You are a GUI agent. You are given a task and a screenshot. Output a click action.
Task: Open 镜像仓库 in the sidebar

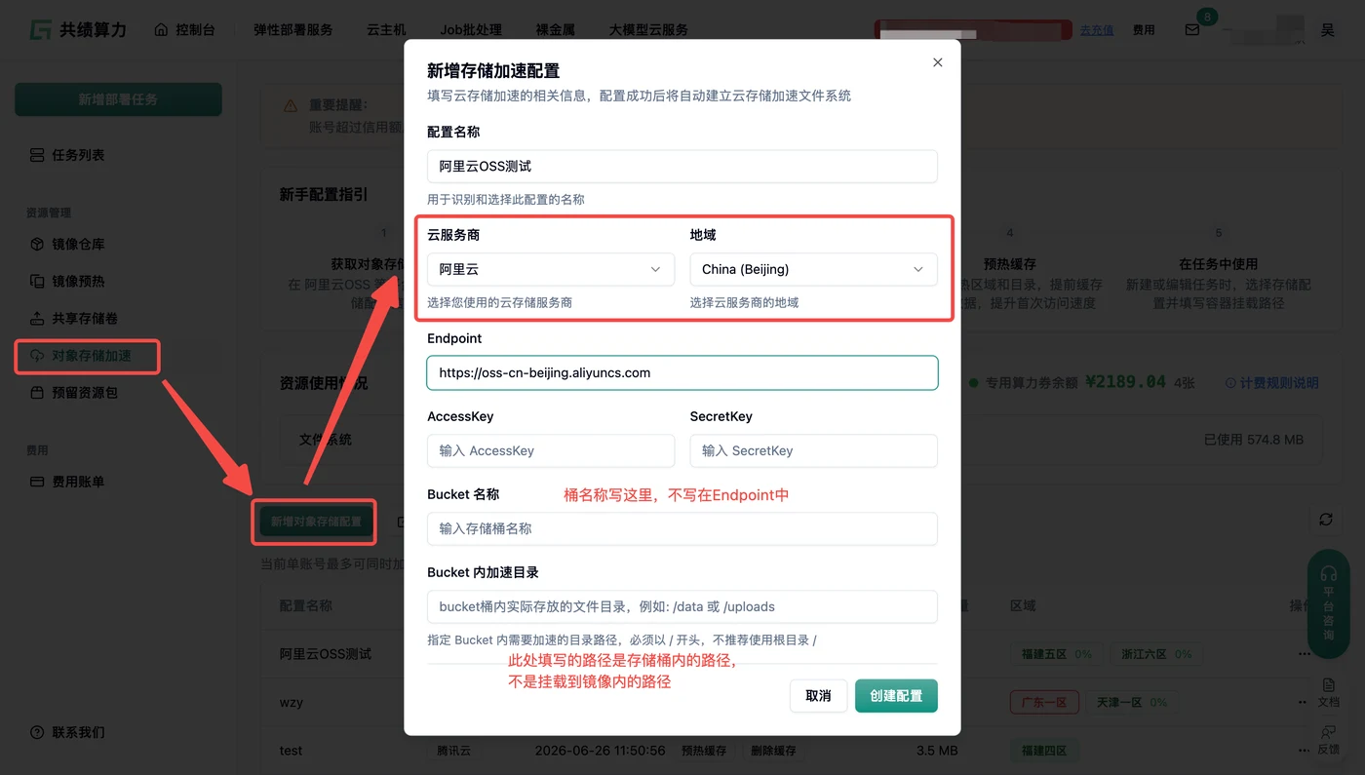pos(67,244)
